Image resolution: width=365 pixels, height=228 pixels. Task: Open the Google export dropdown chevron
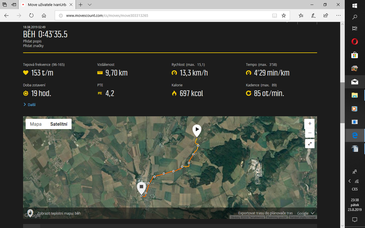pyautogui.click(x=313, y=213)
